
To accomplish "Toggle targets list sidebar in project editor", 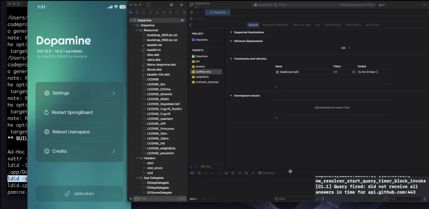I will click(x=191, y=25).
